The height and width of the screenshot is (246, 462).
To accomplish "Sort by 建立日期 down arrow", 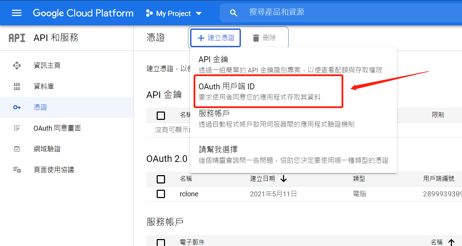I will [x=283, y=179].
